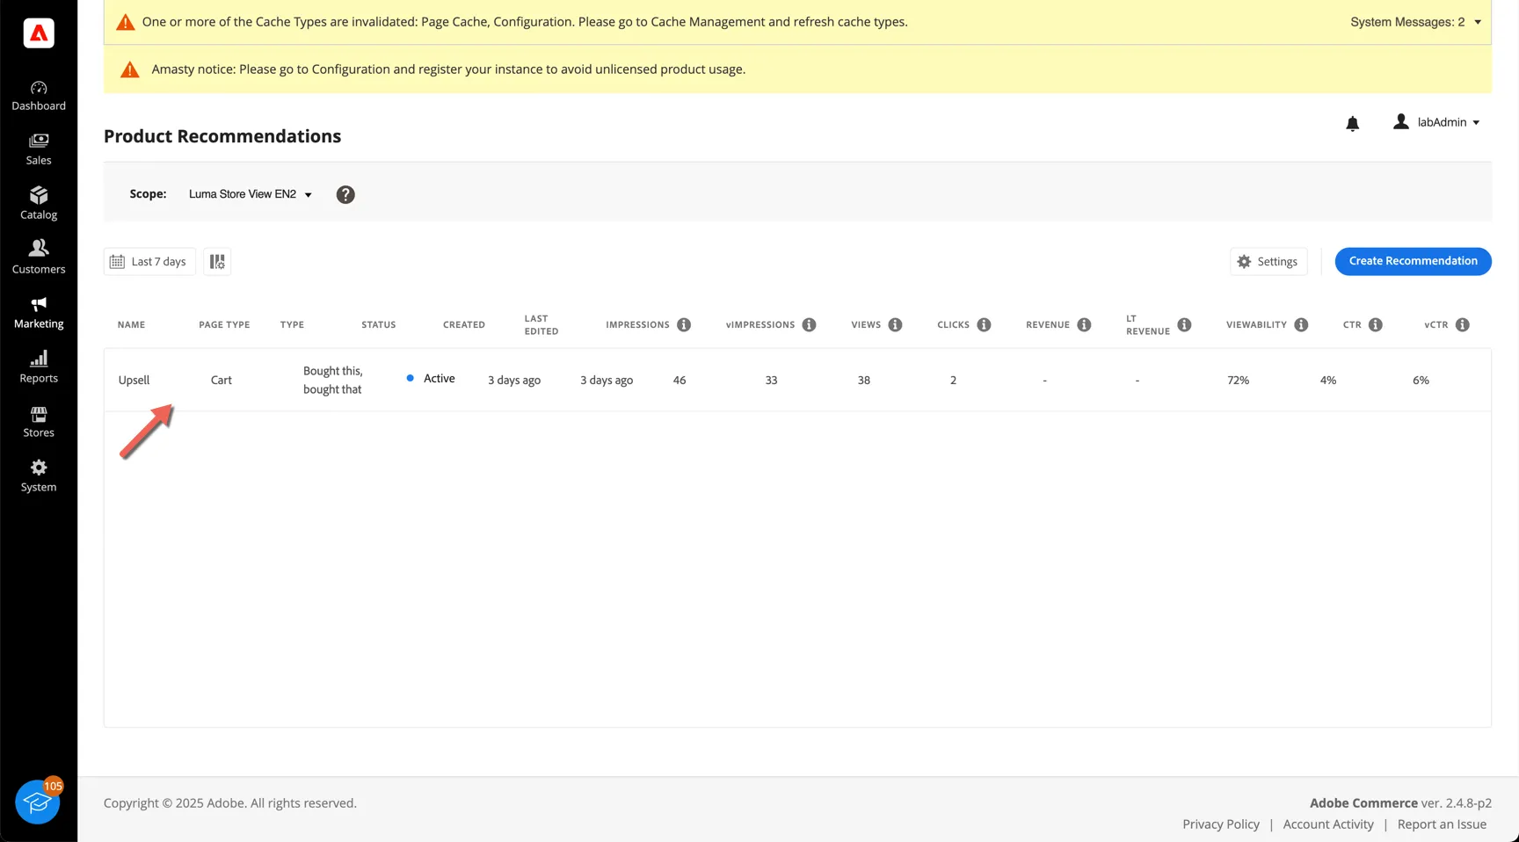The image size is (1519, 842).
Task: Open the column customization icon
Action: (217, 262)
